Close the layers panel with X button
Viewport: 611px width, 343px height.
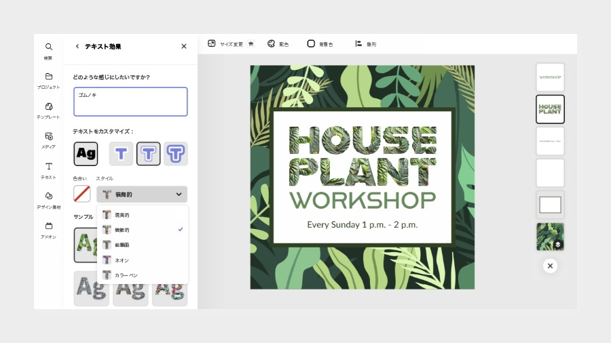tap(550, 266)
